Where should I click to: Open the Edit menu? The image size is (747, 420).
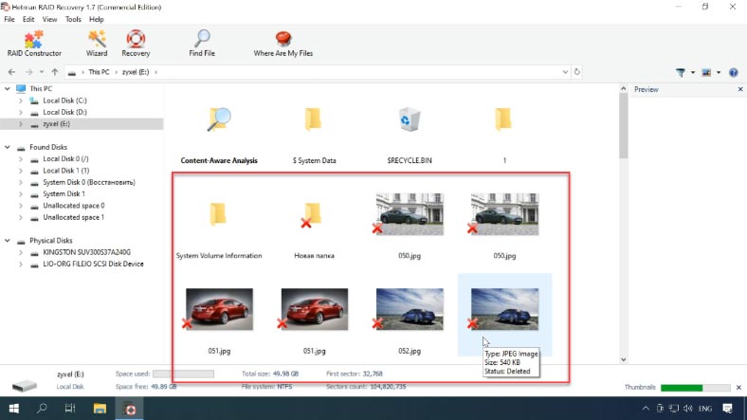coord(28,19)
